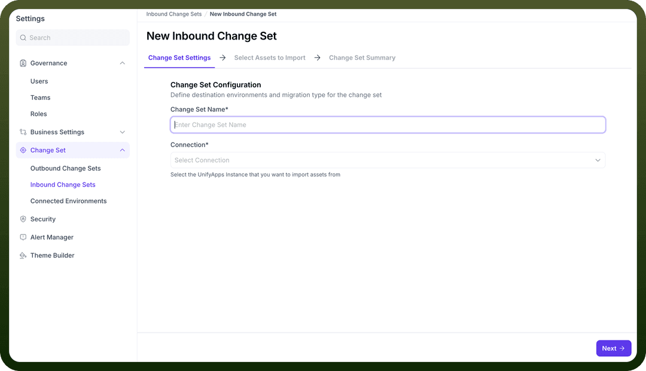Click the Change Set Configuration heading
The height and width of the screenshot is (371, 646).
(215, 84)
